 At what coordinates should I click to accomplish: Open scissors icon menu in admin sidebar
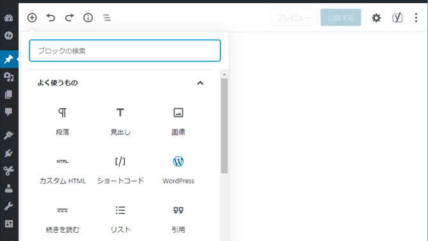9,170
